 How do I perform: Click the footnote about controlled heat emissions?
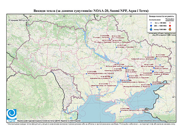click(91, 124)
